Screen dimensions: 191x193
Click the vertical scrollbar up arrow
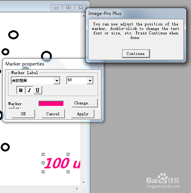(84, 16)
